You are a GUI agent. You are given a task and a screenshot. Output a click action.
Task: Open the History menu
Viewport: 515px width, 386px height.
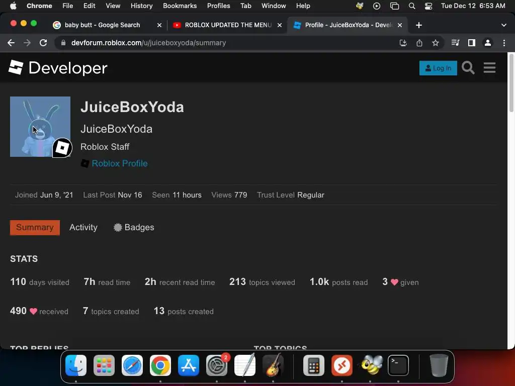pyautogui.click(x=141, y=6)
